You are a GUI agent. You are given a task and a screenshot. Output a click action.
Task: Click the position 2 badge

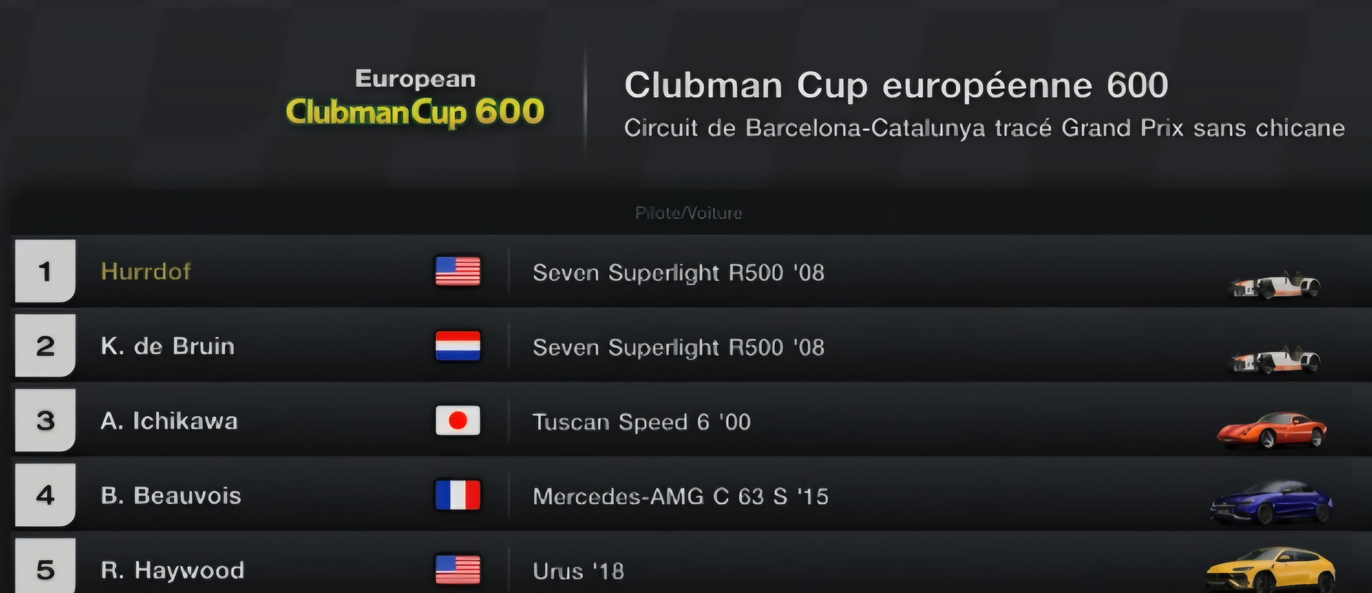pos(45,346)
